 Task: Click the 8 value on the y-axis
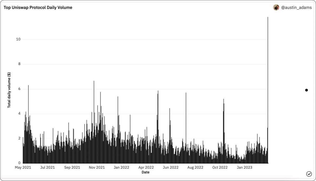point(19,64)
